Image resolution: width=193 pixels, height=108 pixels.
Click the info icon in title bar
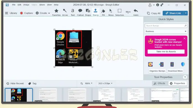tap(158, 5)
